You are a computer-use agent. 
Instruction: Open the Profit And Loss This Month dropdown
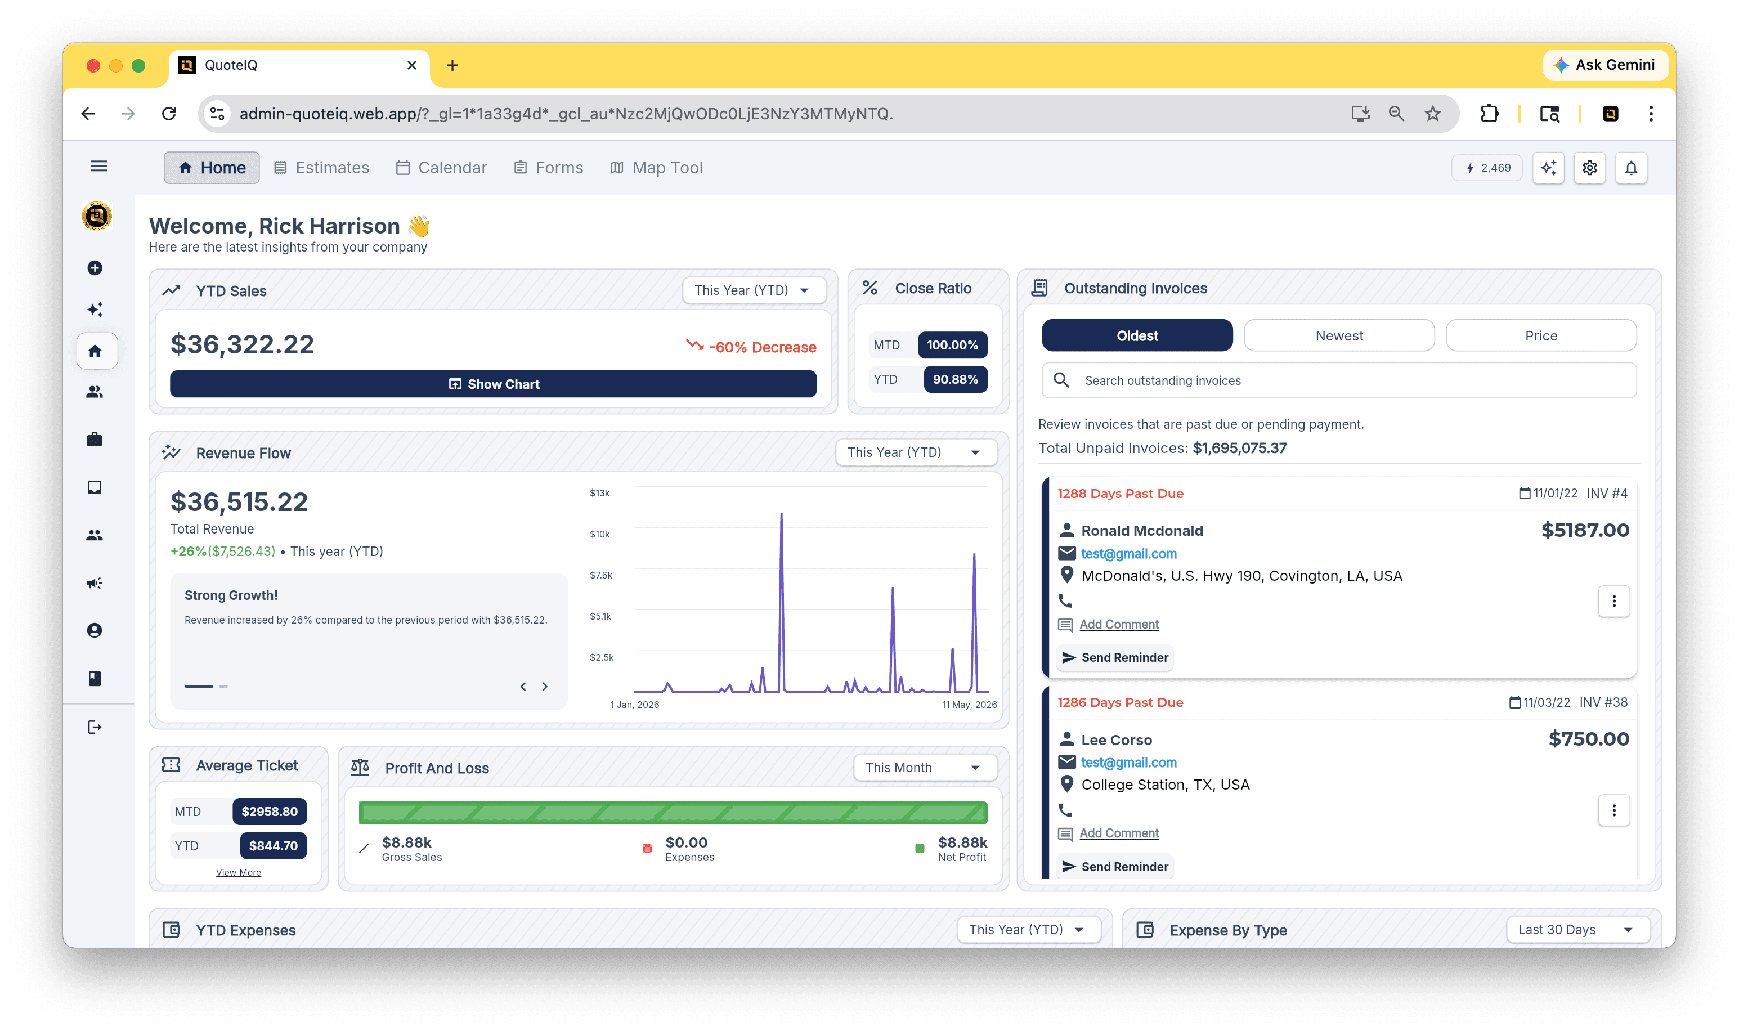925,768
